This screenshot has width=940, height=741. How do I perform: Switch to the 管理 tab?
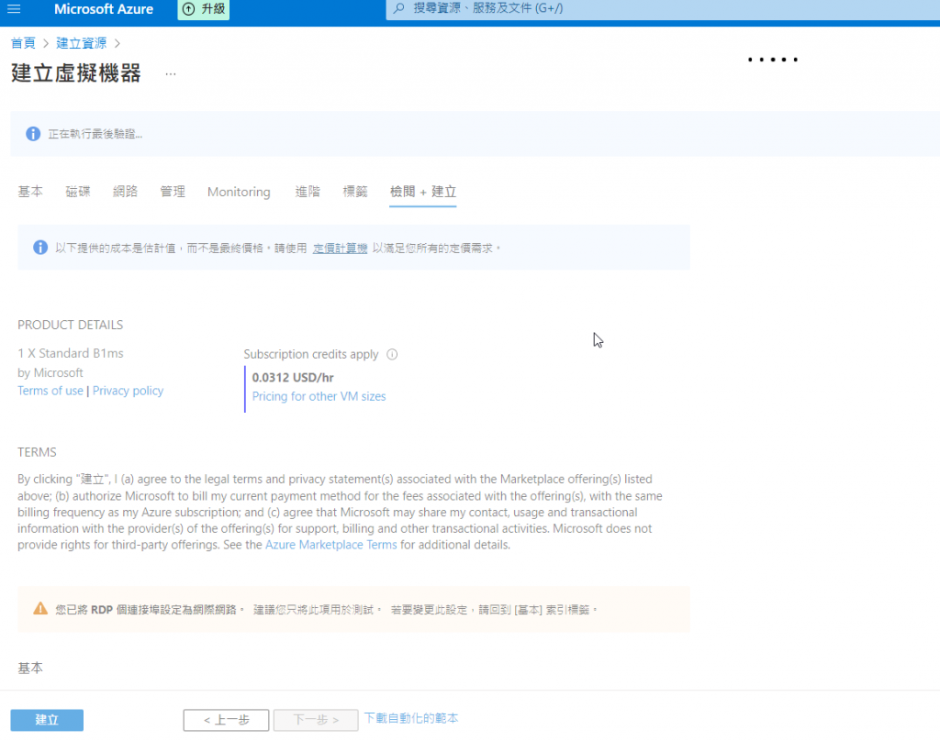click(x=173, y=192)
